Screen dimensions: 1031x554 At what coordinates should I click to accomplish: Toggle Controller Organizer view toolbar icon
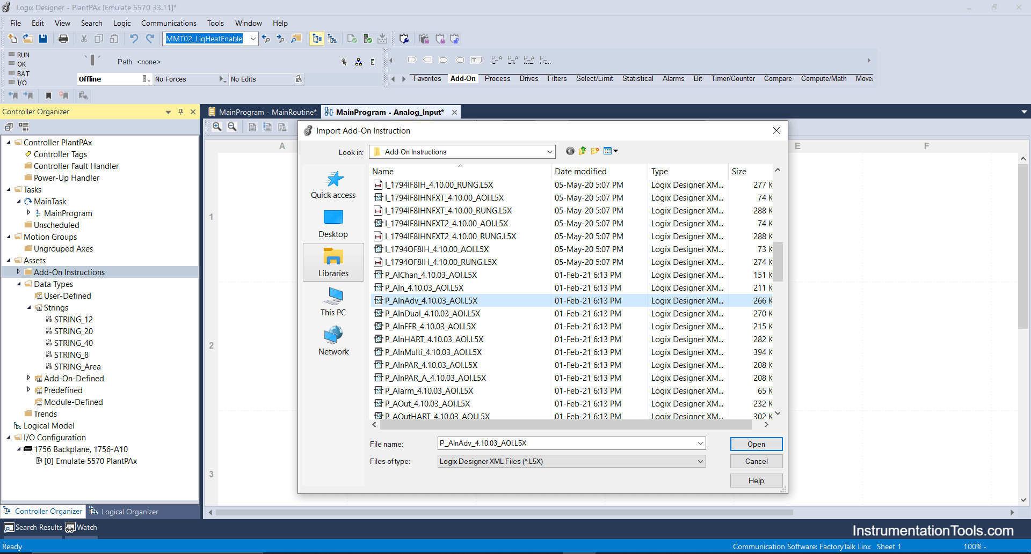[x=317, y=39]
